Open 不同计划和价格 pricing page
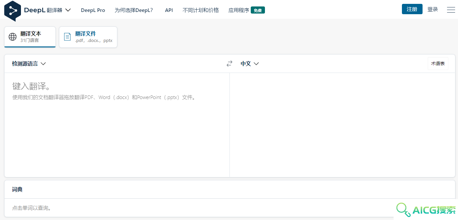Screen dimensions: 458x220 pos(200,10)
